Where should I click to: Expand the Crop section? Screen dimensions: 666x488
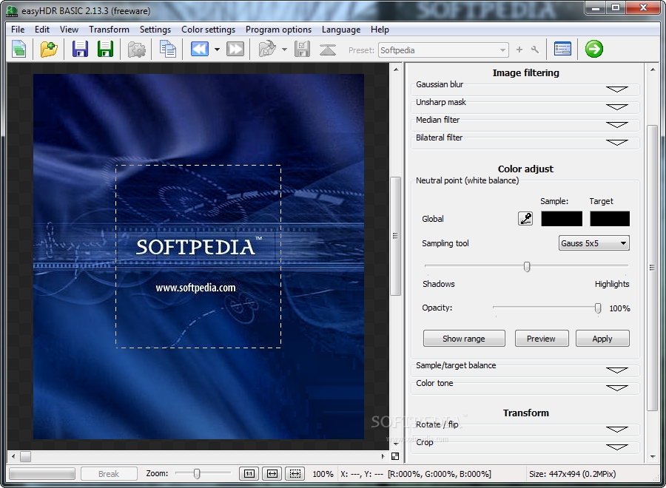tap(616, 447)
